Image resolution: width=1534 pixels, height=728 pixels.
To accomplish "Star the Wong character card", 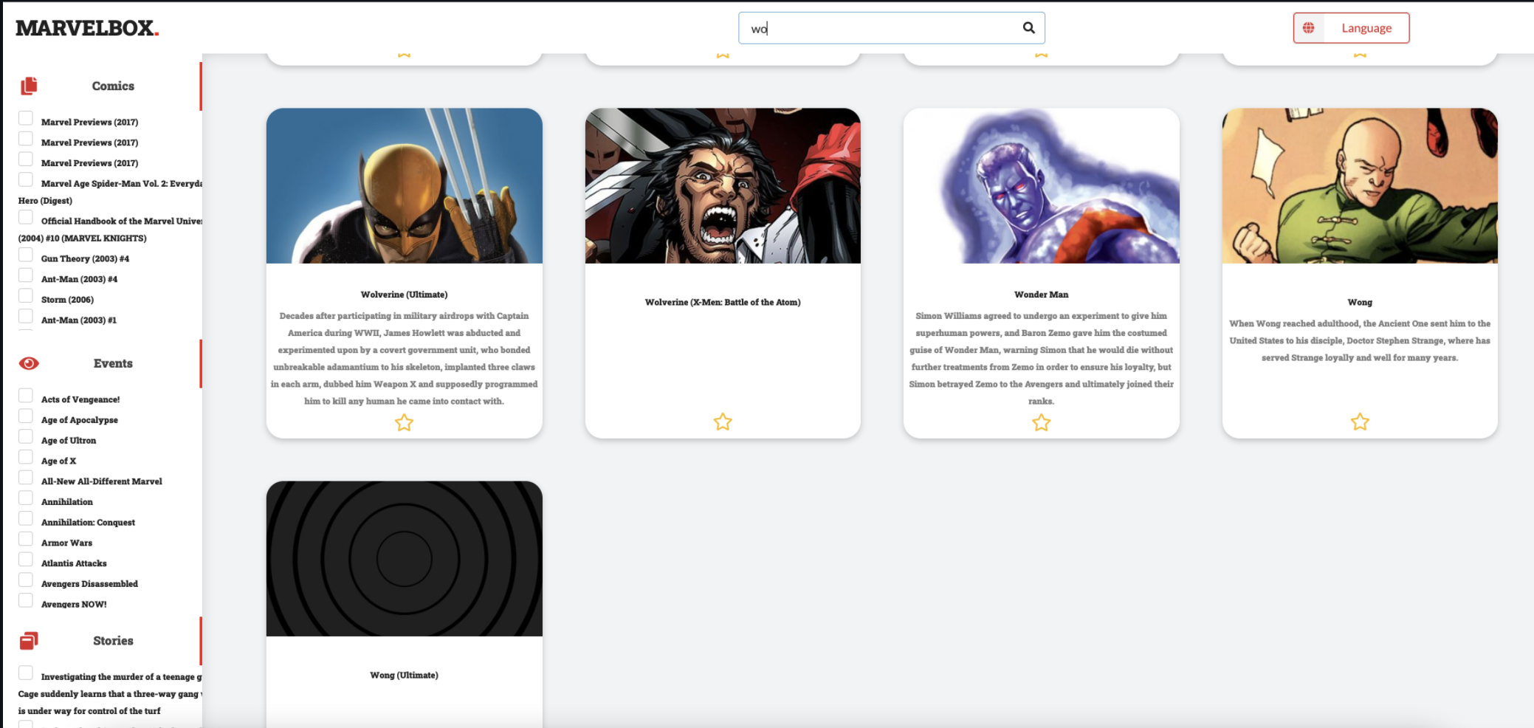I will 1360,422.
